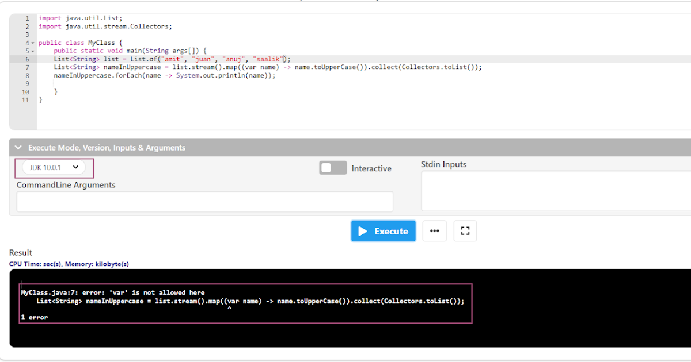Click line 7 with nameInUppercase stream code

click(x=268, y=67)
